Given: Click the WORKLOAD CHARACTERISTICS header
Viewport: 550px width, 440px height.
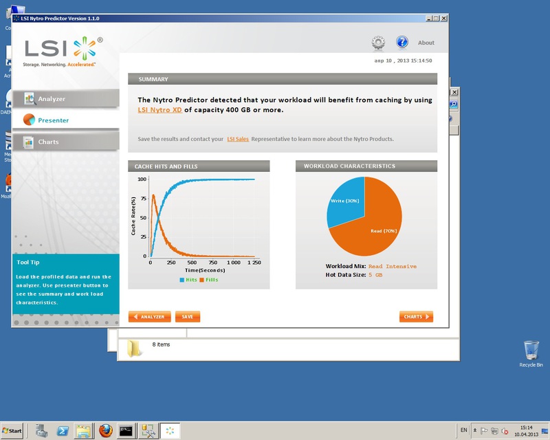Looking at the screenshot, I should point(366,166).
